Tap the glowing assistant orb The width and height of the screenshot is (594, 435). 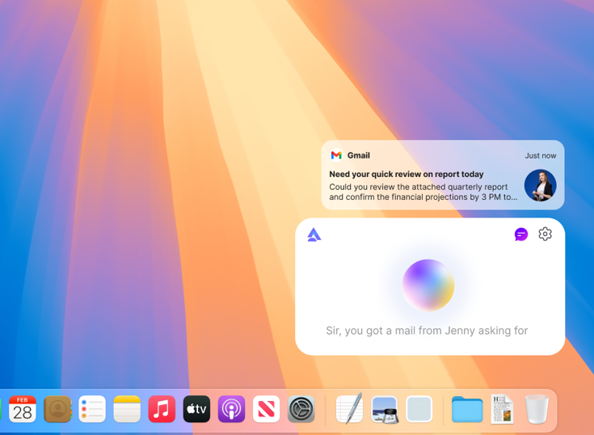tap(428, 285)
